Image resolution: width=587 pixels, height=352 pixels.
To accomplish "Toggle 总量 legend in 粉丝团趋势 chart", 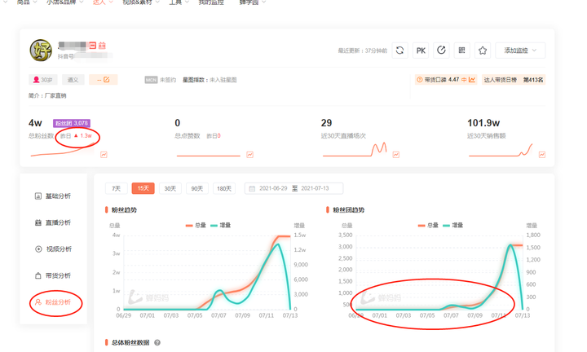I will point(428,225).
